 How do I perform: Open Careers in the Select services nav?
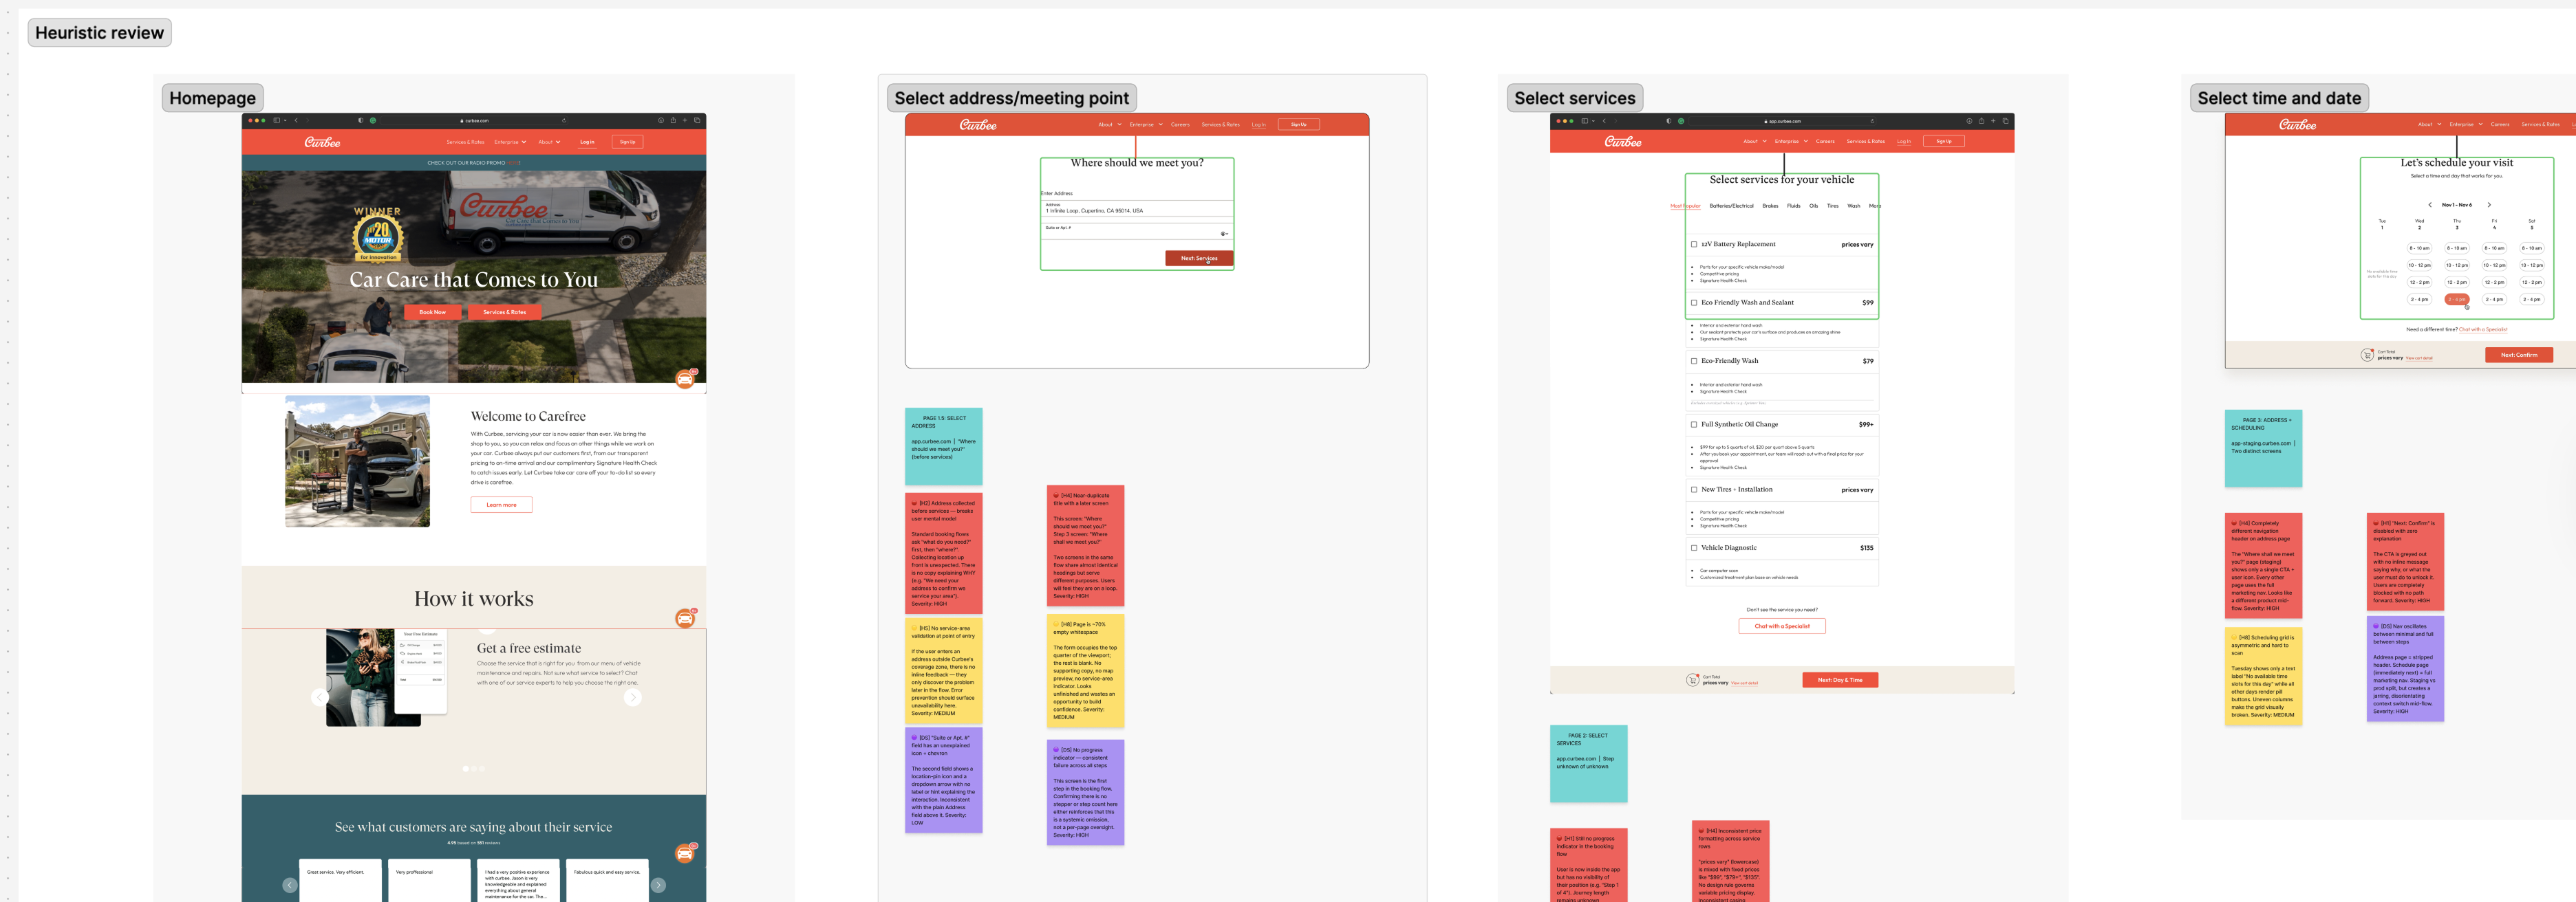click(1825, 142)
